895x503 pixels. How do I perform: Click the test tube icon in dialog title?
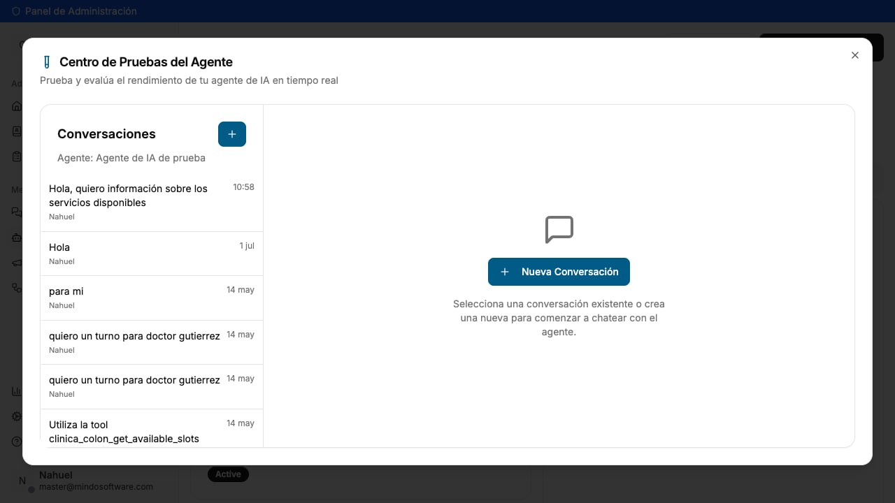tap(47, 62)
